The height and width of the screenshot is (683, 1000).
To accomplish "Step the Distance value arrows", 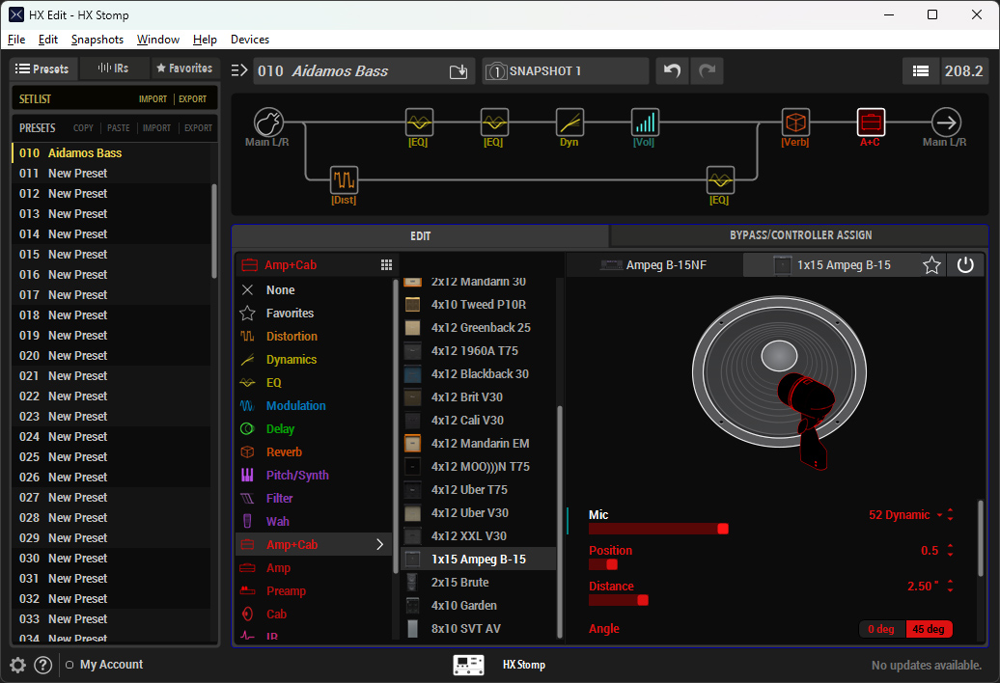I will pyautogui.click(x=950, y=587).
